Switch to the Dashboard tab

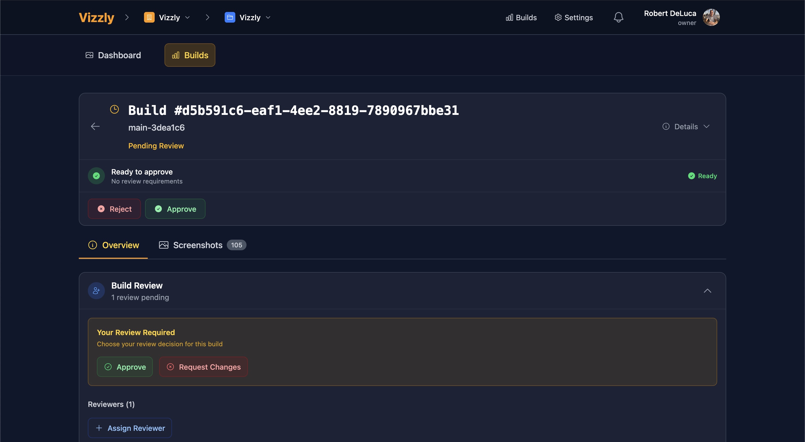coord(113,55)
